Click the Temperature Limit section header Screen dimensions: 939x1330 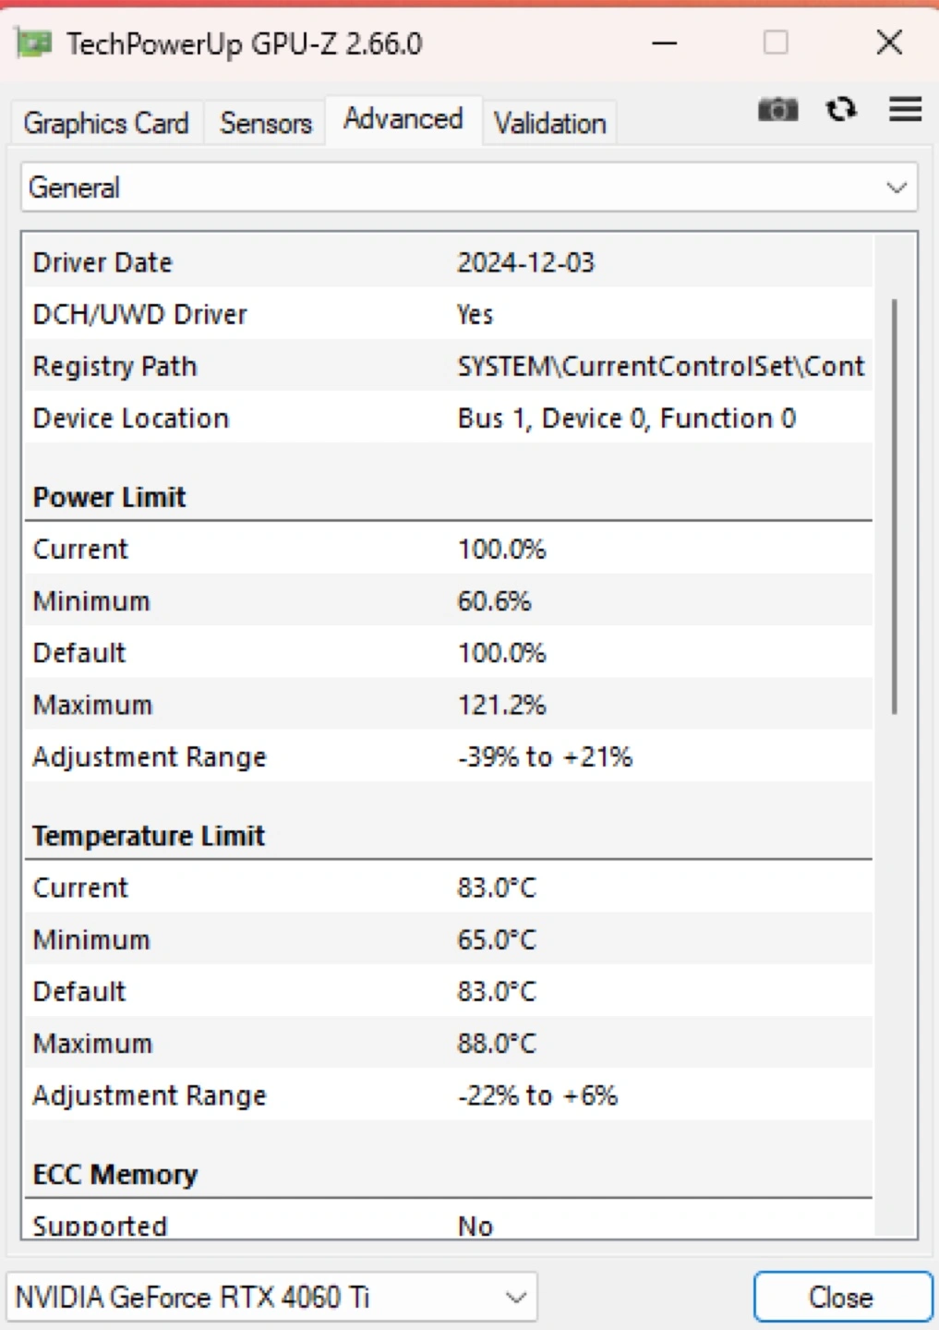click(149, 836)
